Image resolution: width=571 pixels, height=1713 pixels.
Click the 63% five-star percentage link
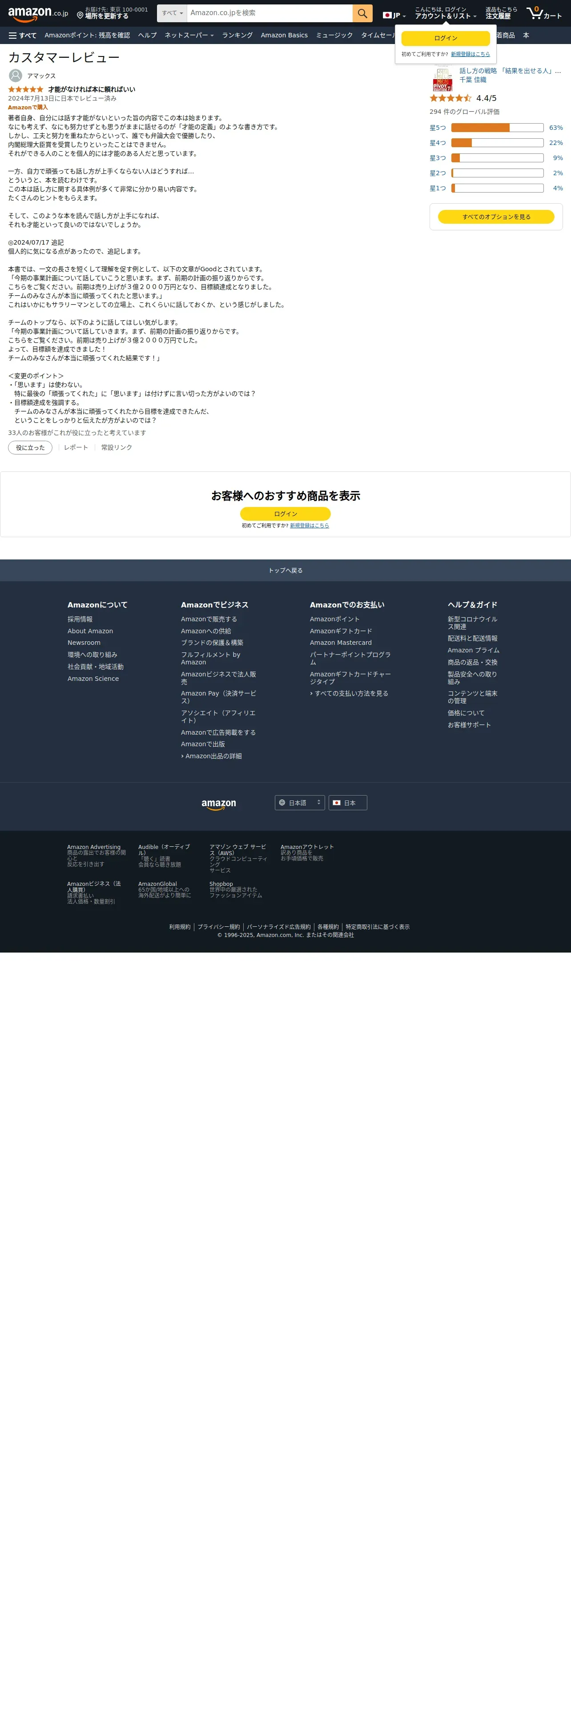point(556,128)
